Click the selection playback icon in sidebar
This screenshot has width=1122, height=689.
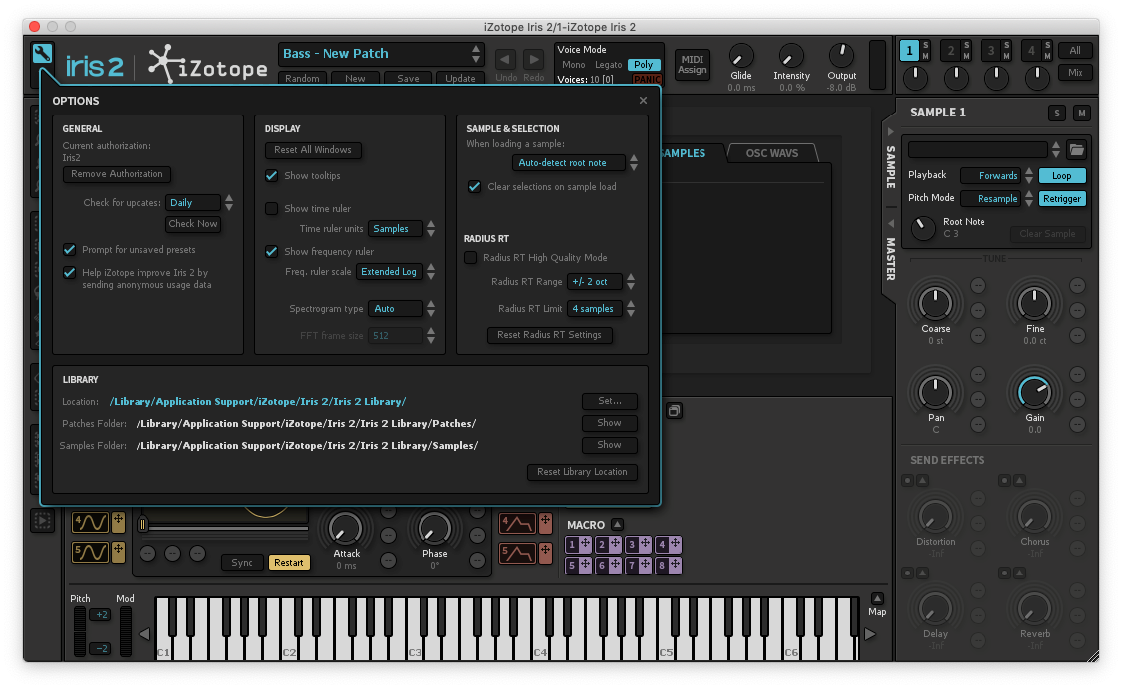(42, 521)
